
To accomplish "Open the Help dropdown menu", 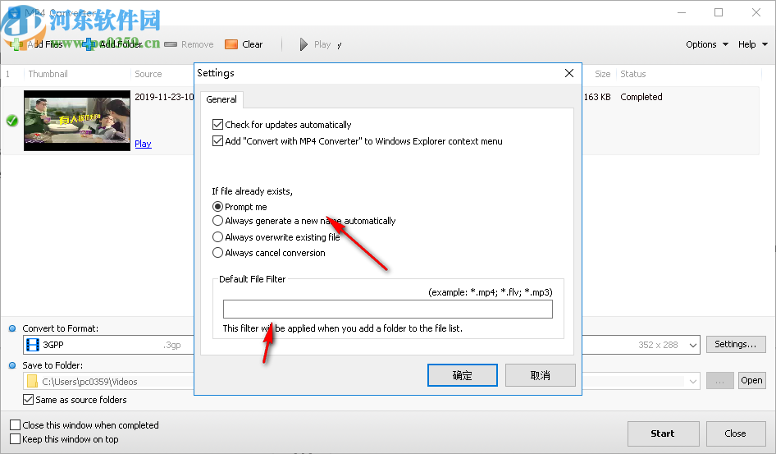I will (x=752, y=44).
